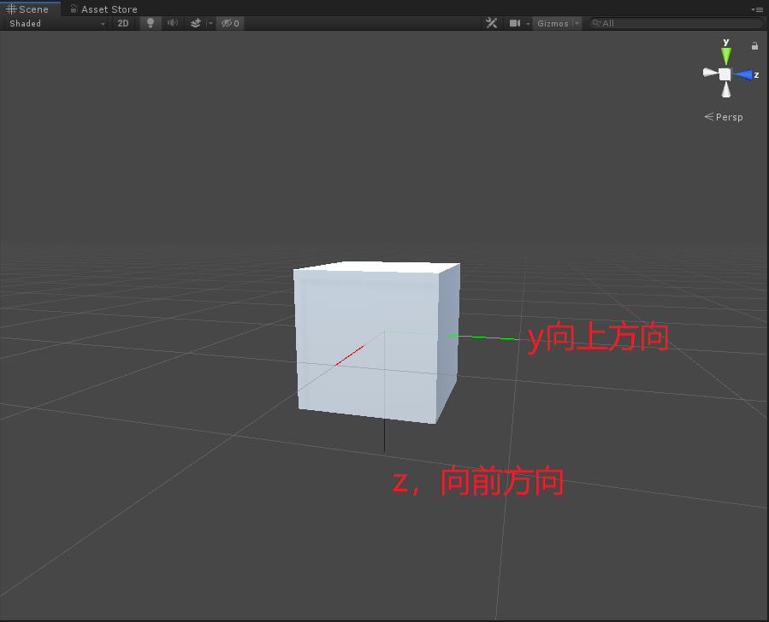Viewport: 769px width, 622px height.
Task: Toggle scene gizmo rotation lock
Action: point(754,45)
